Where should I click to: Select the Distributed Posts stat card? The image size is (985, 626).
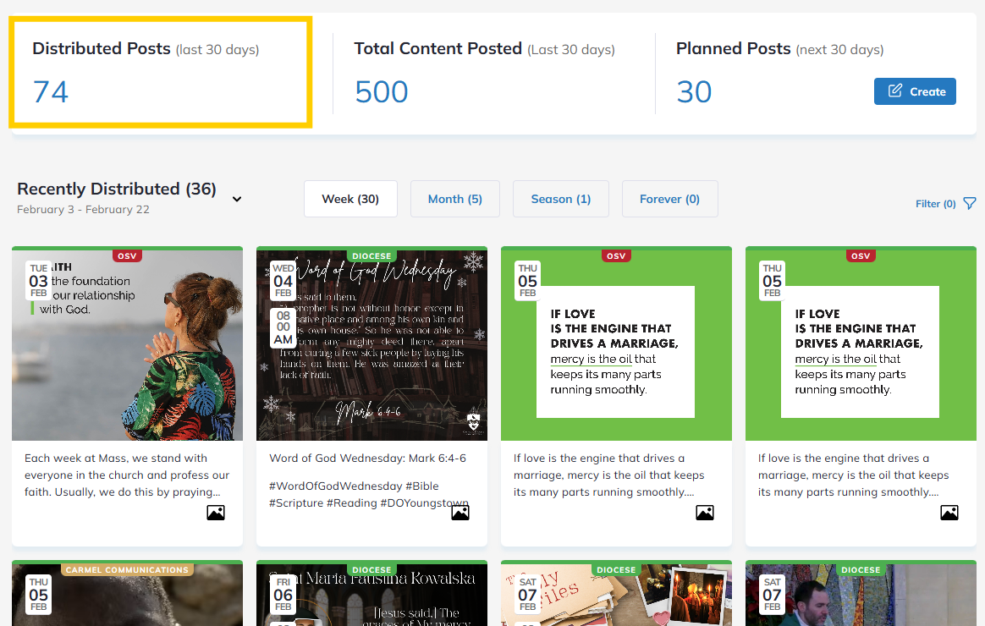click(x=161, y=73)
